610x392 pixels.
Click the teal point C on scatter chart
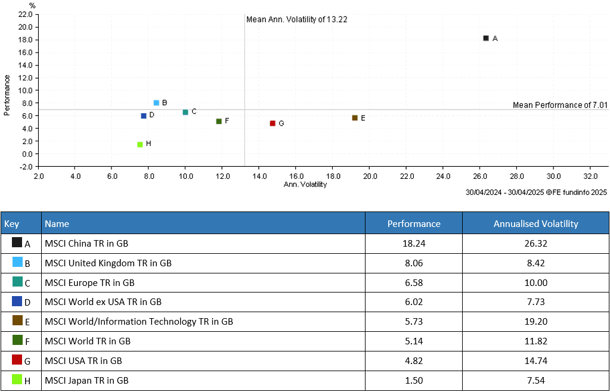(x=185, y=112)
